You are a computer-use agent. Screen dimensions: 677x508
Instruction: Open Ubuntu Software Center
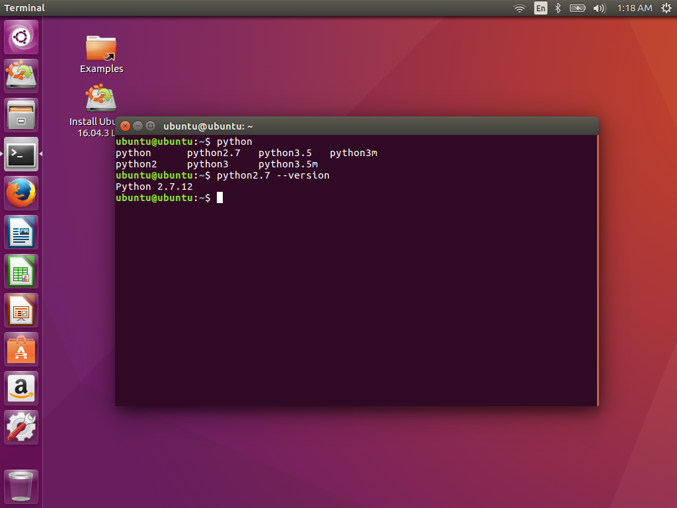click(x=20, y=349)
